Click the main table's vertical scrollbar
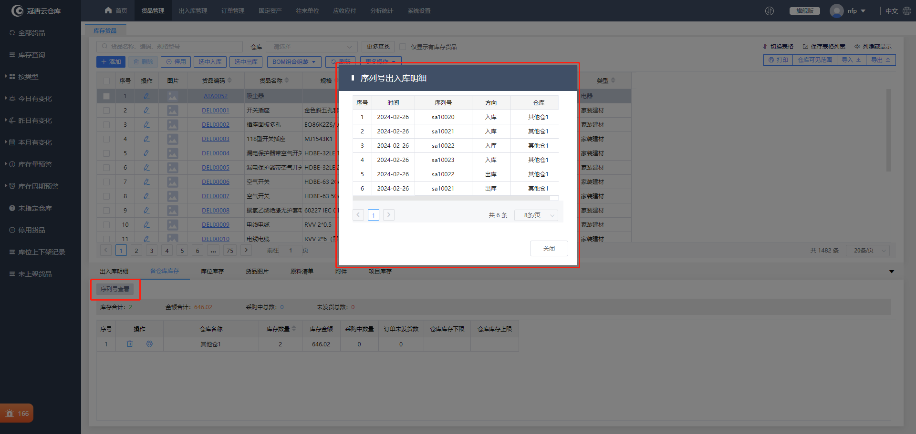This screenshot has width=916, height=434. 888,130
